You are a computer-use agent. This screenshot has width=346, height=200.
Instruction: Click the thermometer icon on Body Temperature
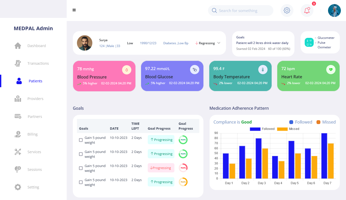(x=263, y=70)
